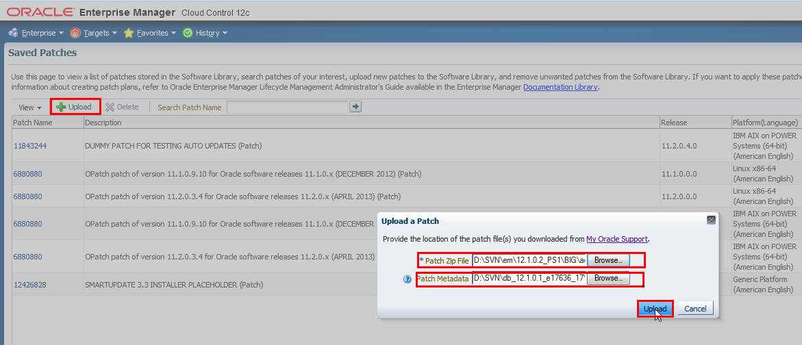Click the Enterprise cubes icon
802x345 pixels.
coord(14,33)
